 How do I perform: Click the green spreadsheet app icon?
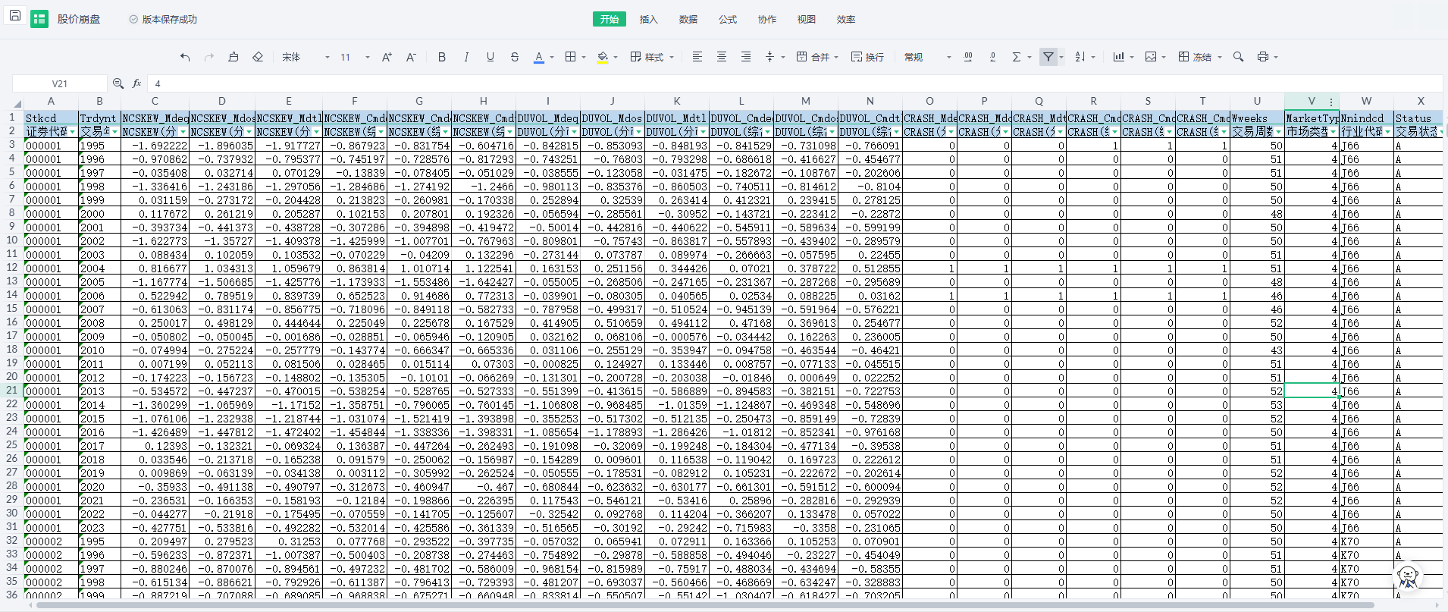(39, 19)
